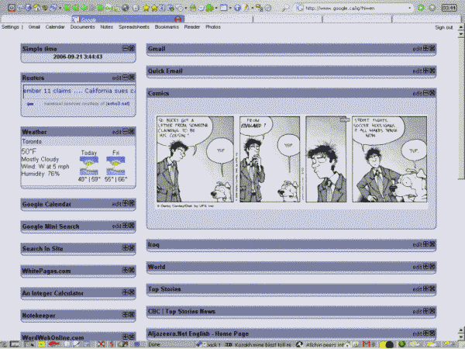Click Fri weather forecast icon
Image resolution: width=465 pixels, height=349 pixels.
(x=115, y=166)
